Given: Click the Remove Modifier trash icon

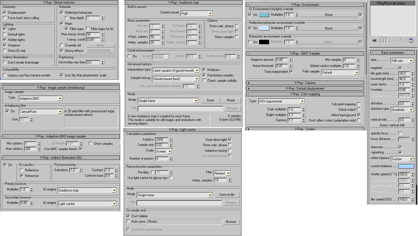Looking at the screenshot, I should click(x=401, y=41).
